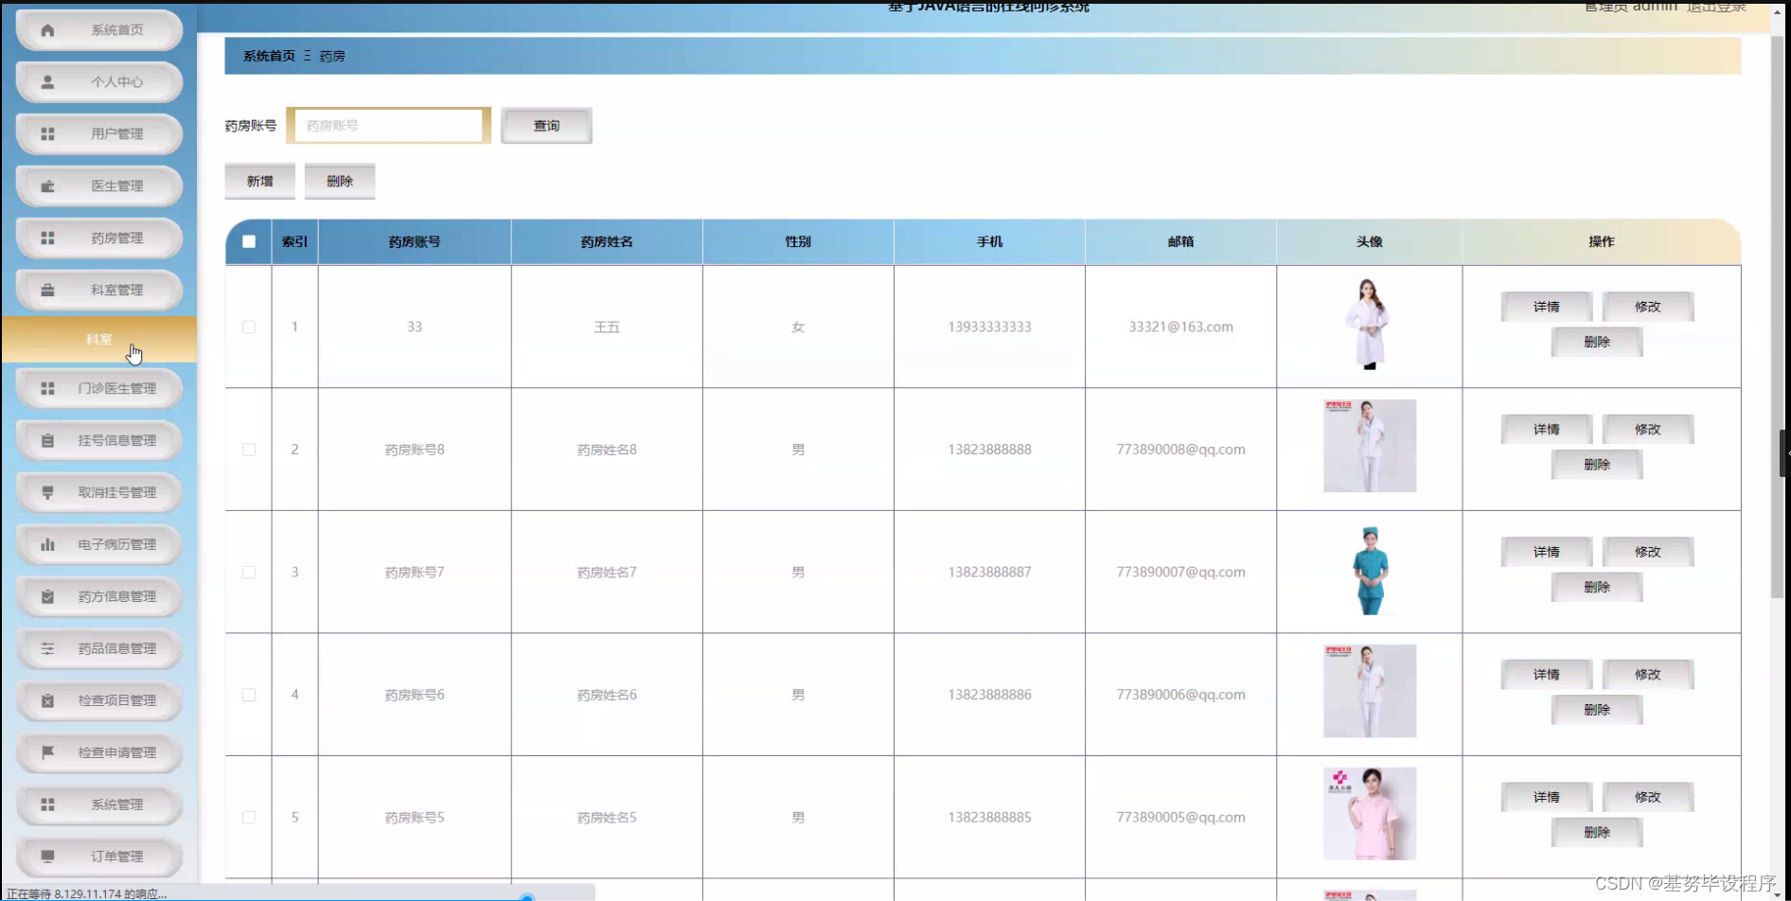
Task: Click 删除 for 药房账号6 row
Action: (1597, 710)
